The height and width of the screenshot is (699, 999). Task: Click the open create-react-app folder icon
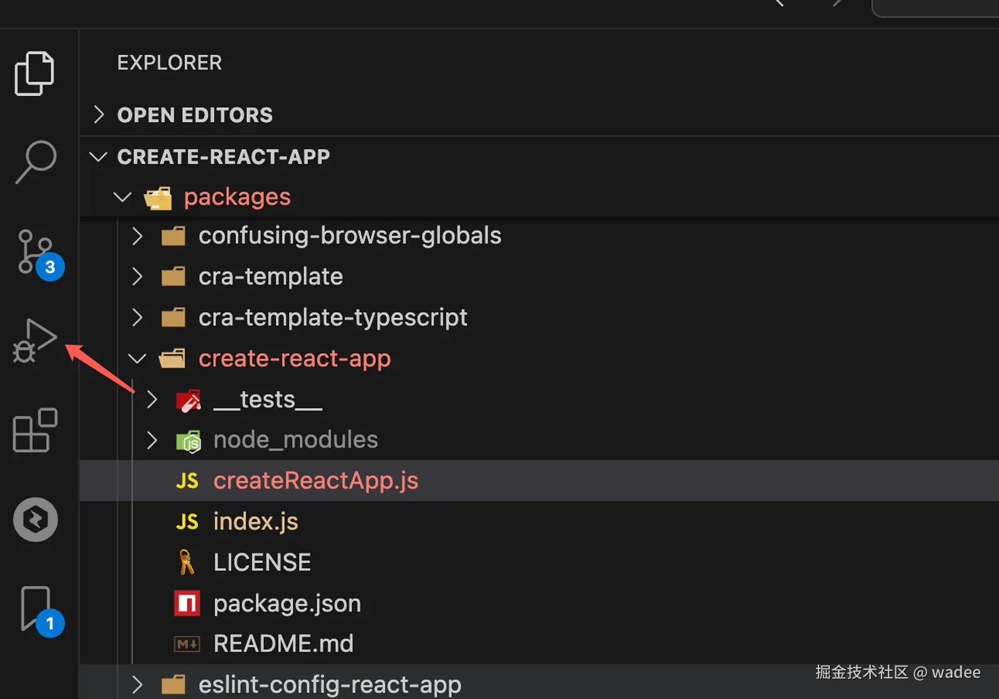click(172, 359)
